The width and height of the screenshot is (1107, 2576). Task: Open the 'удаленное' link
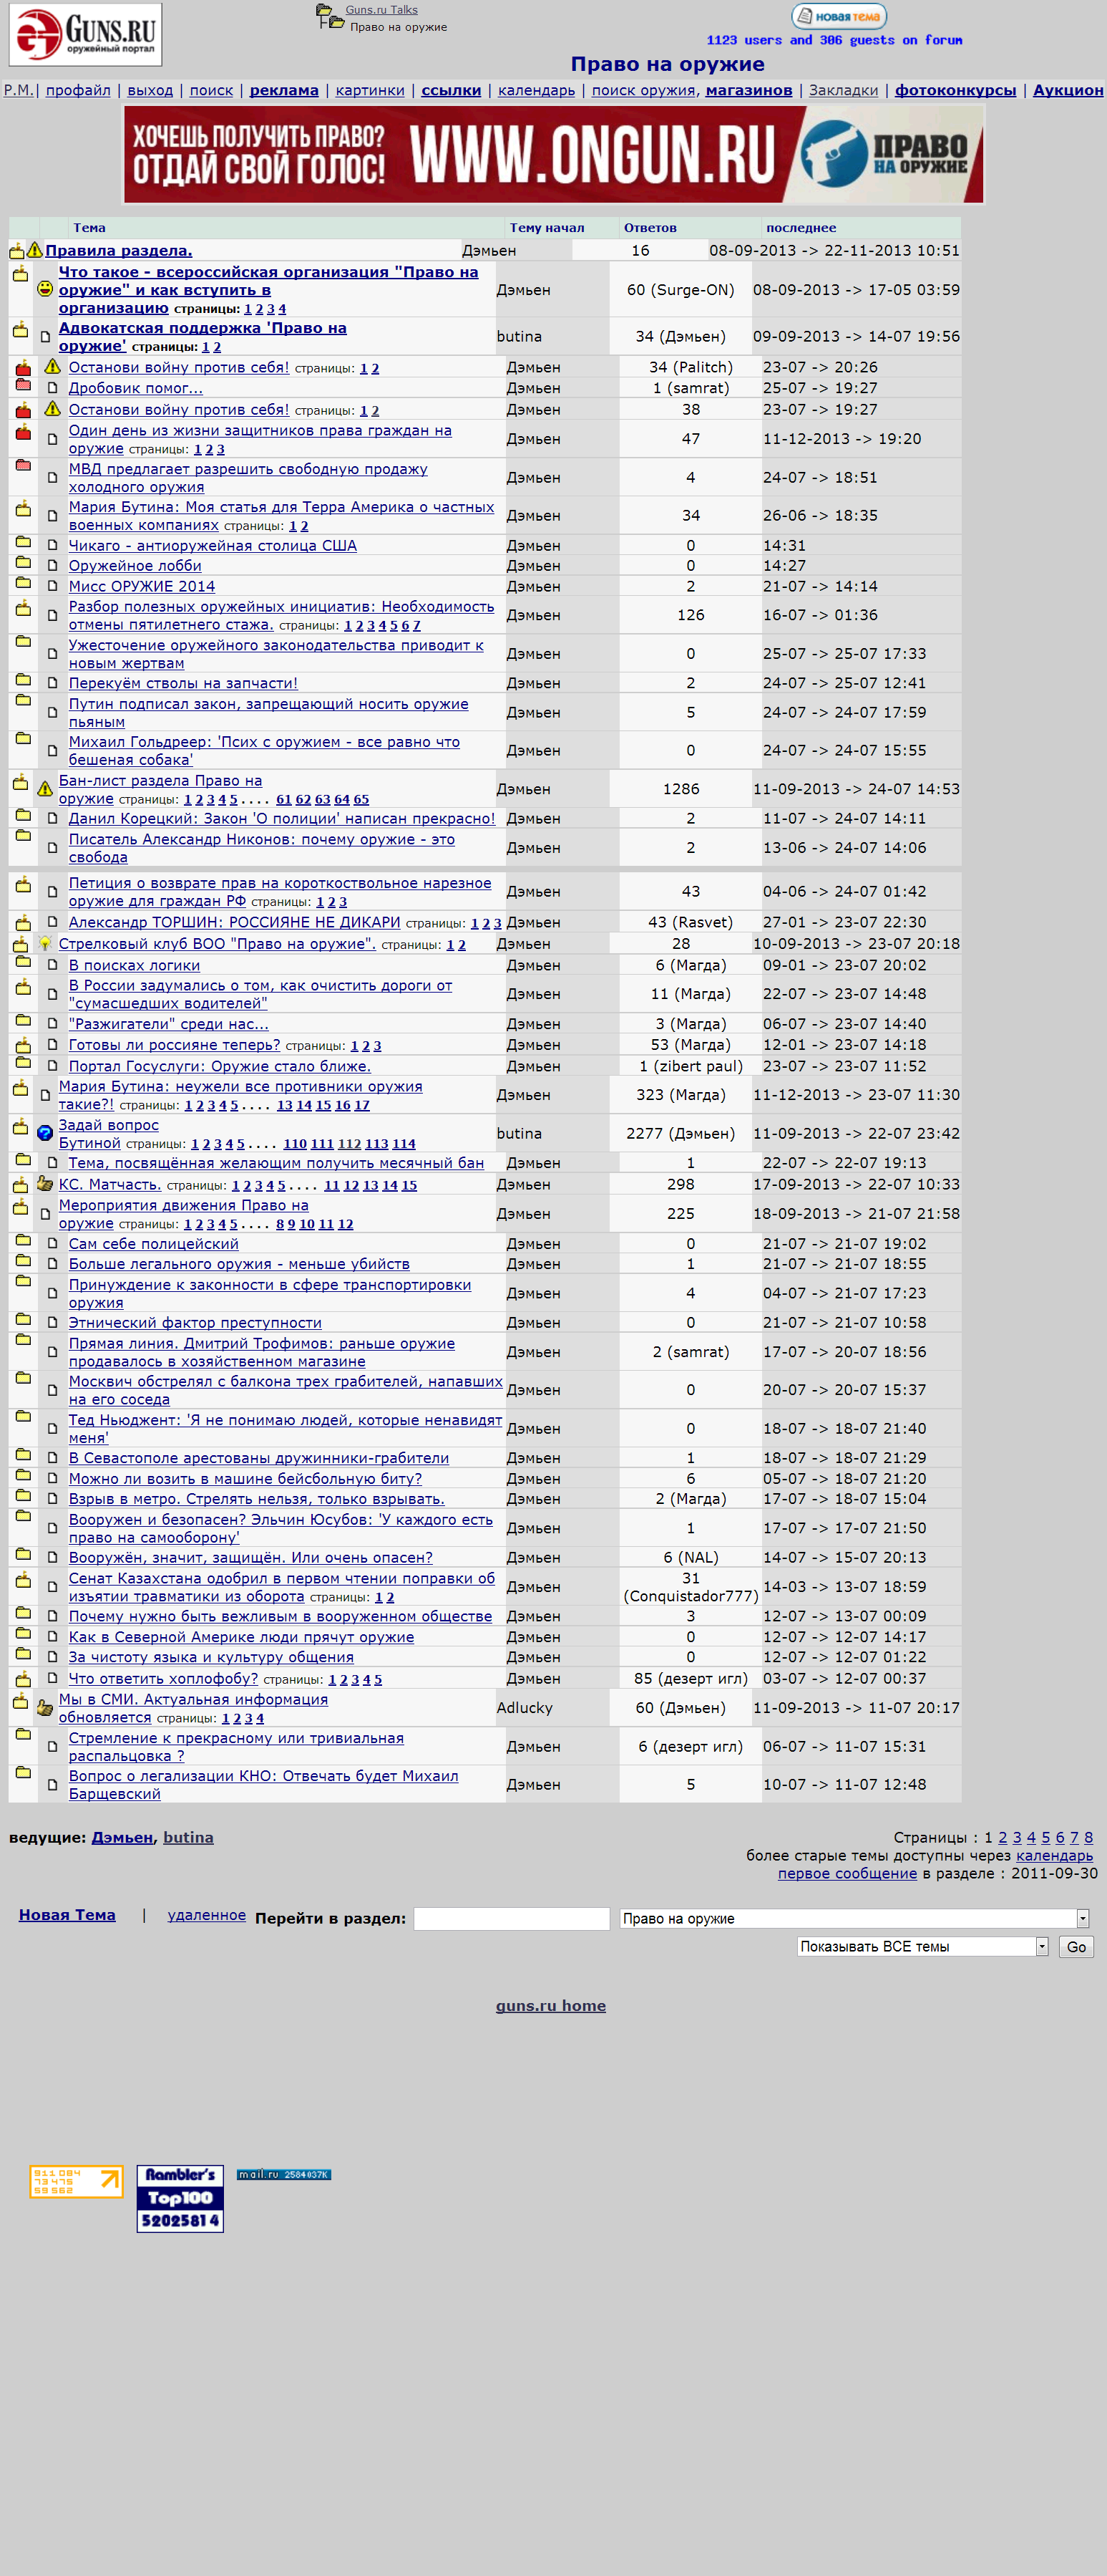click(206, 1915)
